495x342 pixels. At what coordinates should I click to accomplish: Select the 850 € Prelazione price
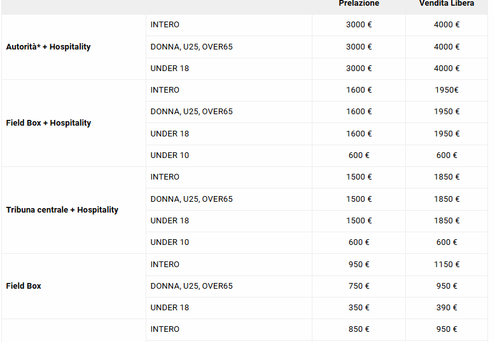coord(359,329)
